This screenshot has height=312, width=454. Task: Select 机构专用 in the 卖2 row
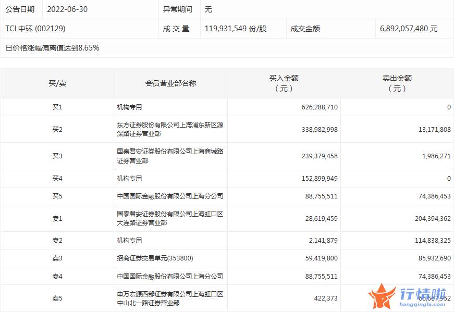(x=129, y=240)
